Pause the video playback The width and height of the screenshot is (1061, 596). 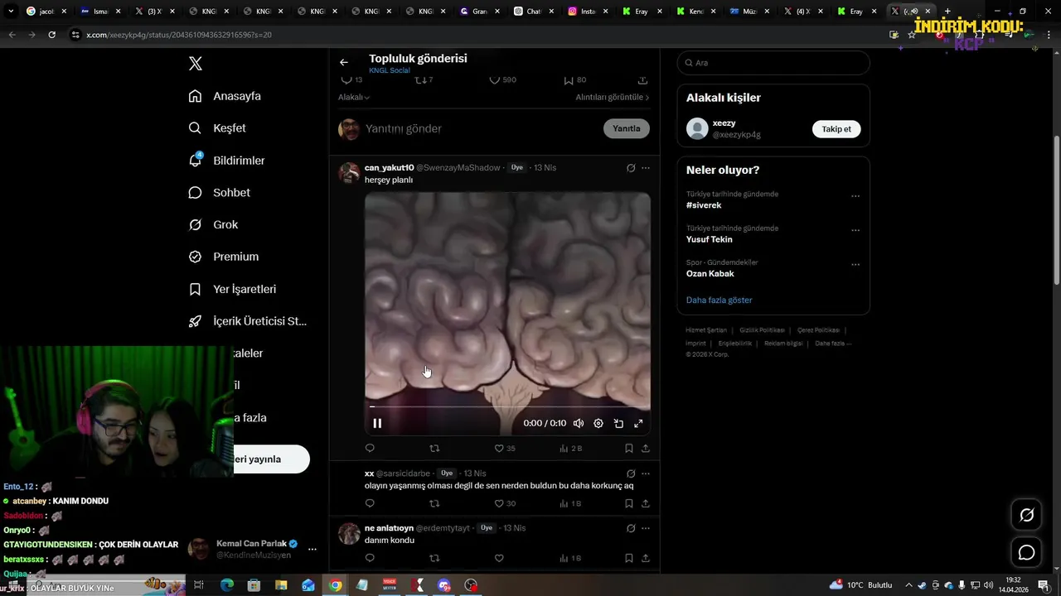377,423
